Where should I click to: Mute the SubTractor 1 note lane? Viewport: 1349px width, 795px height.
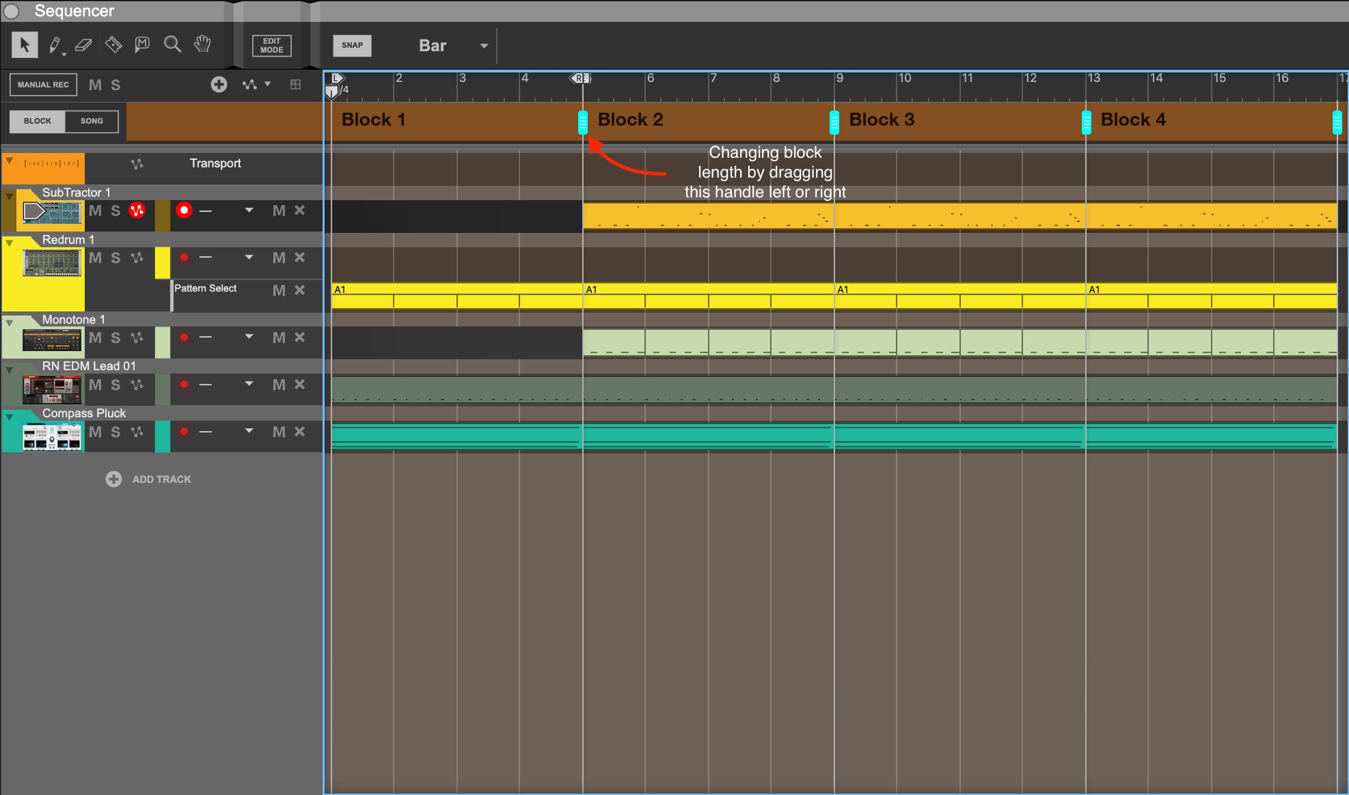(x=279, y=210)
